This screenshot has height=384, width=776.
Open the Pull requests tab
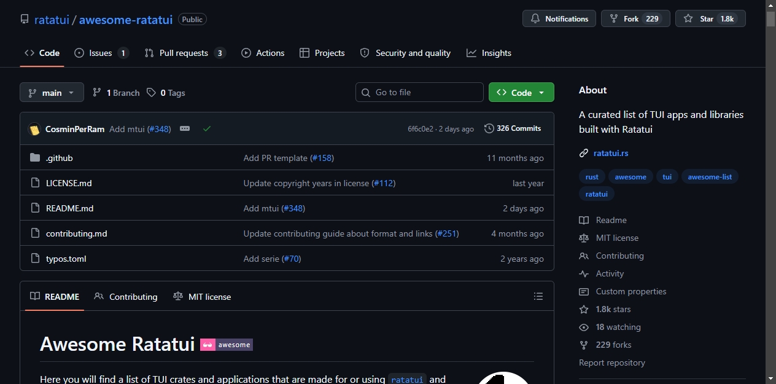click(x=185, y=53)
